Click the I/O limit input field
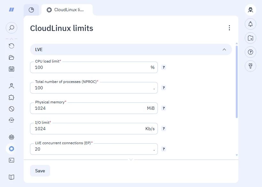The image size is (262, 187). (94, 129)
